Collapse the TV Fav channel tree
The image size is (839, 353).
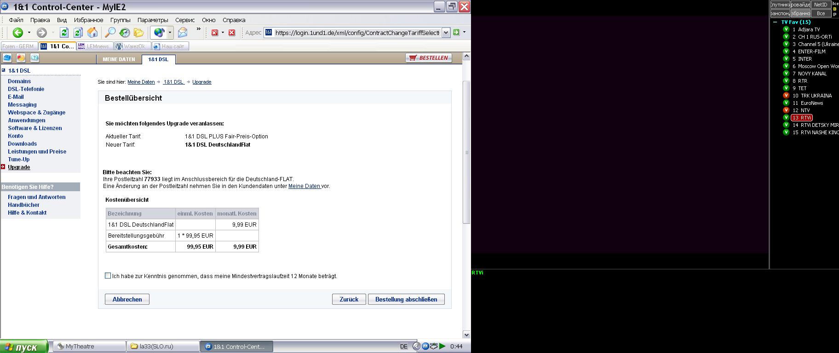775,22
